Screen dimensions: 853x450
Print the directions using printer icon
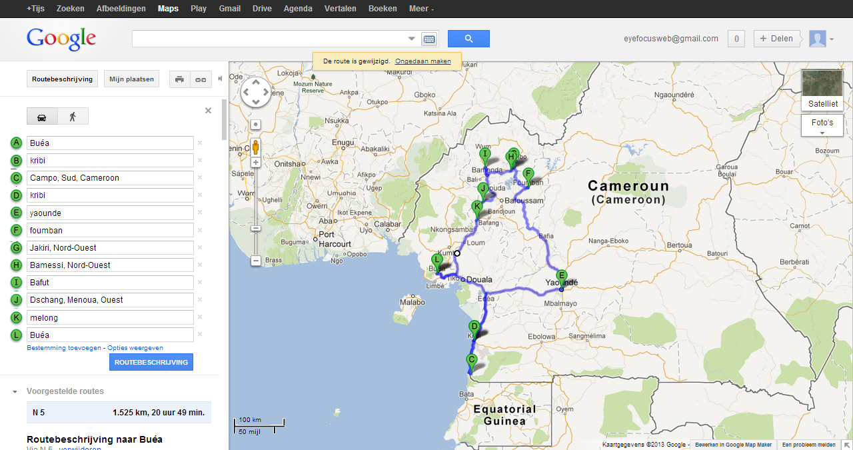coord(179,79)
